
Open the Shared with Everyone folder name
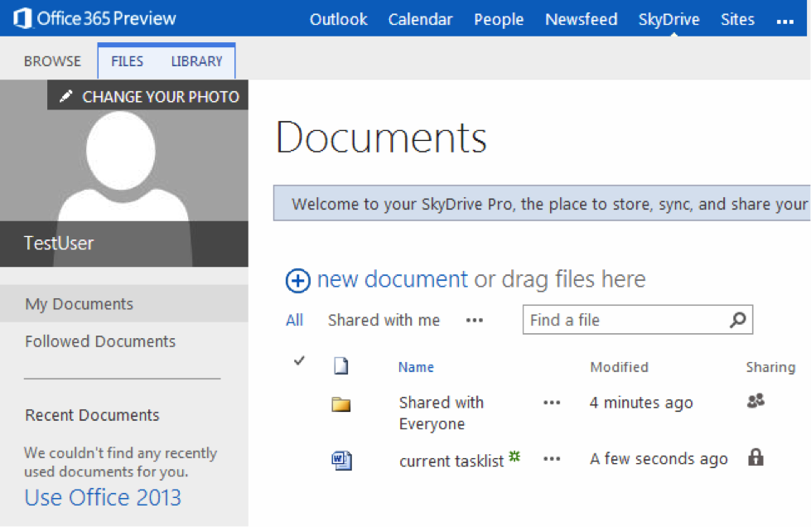442,413
